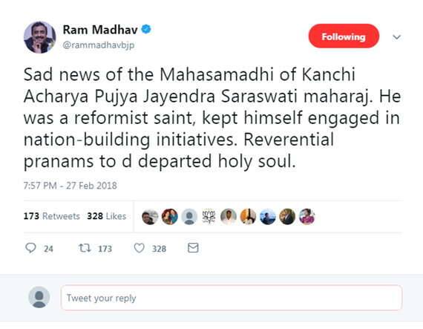This screenshot has height=329, width=423.
Task: Open last liker avatar with pink clothing
Action: point(307,216)
